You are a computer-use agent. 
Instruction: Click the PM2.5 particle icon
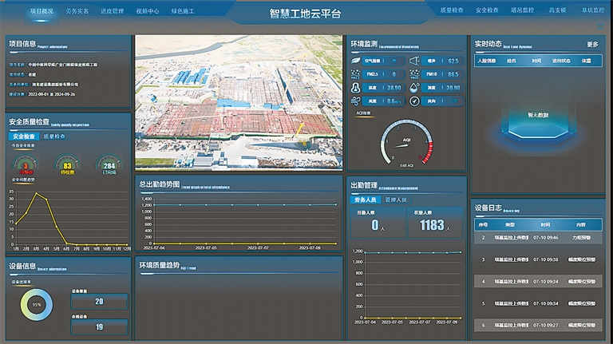point(355,74)
